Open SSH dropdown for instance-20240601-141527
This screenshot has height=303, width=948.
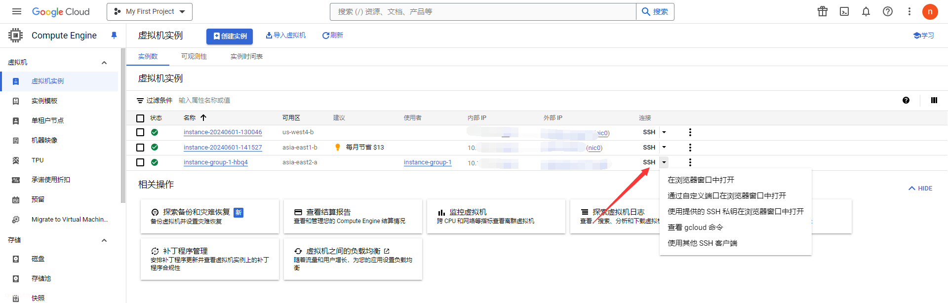coord(664,148)
